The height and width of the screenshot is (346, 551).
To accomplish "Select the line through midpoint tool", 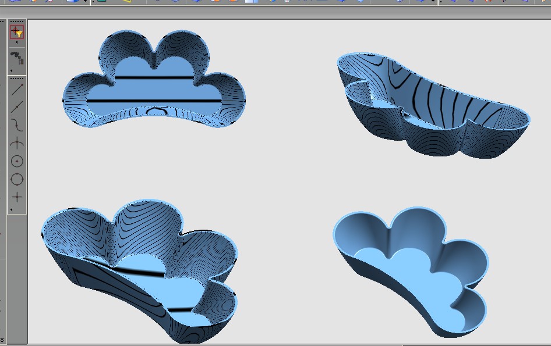I will point(17,106).
